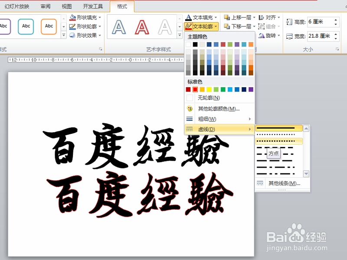Click the 其他轮廓颜色 palette icon
The width and height of the screenshot is (347, 260).
190,109
